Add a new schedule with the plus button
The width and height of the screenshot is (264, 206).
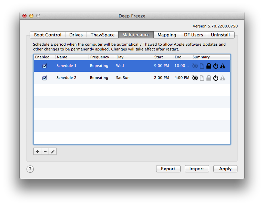point(37,151)
